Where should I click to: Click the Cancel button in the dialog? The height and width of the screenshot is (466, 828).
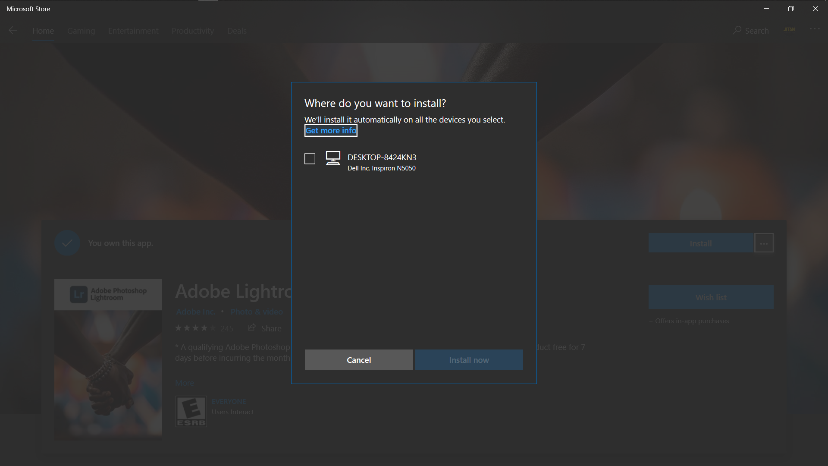[x=359, y=360]
